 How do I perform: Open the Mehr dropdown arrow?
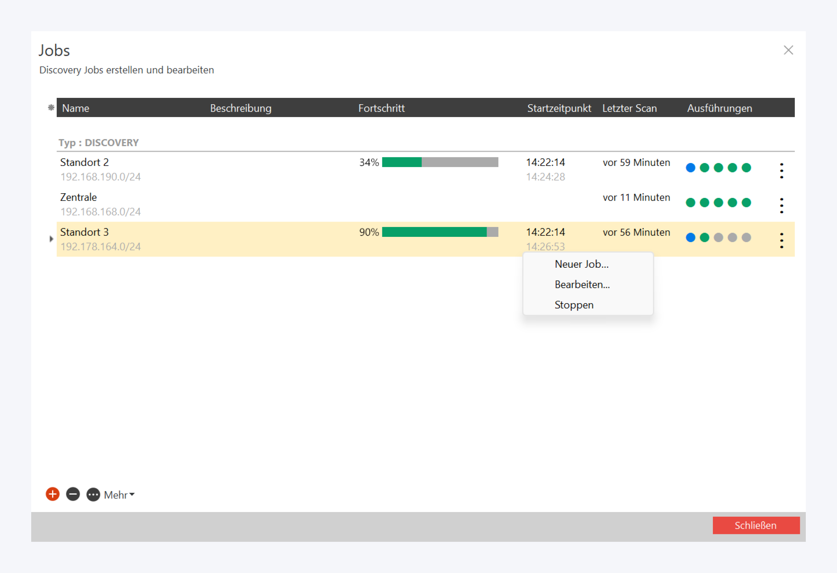point(132,495)
